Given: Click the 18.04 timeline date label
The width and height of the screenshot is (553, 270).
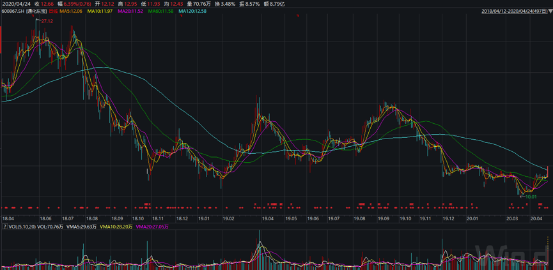Looking at the screenshot, I should (8, 218).
